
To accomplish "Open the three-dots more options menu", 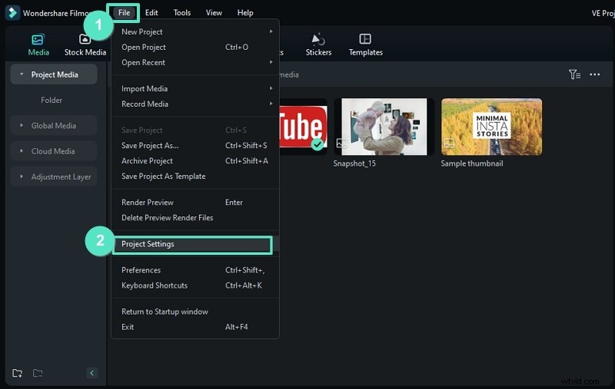I will 594,74.
